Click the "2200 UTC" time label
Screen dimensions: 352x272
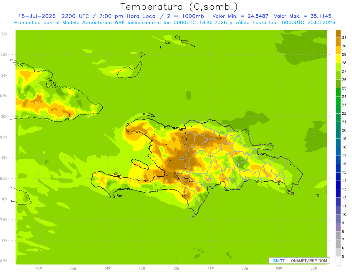click(75, 16)
